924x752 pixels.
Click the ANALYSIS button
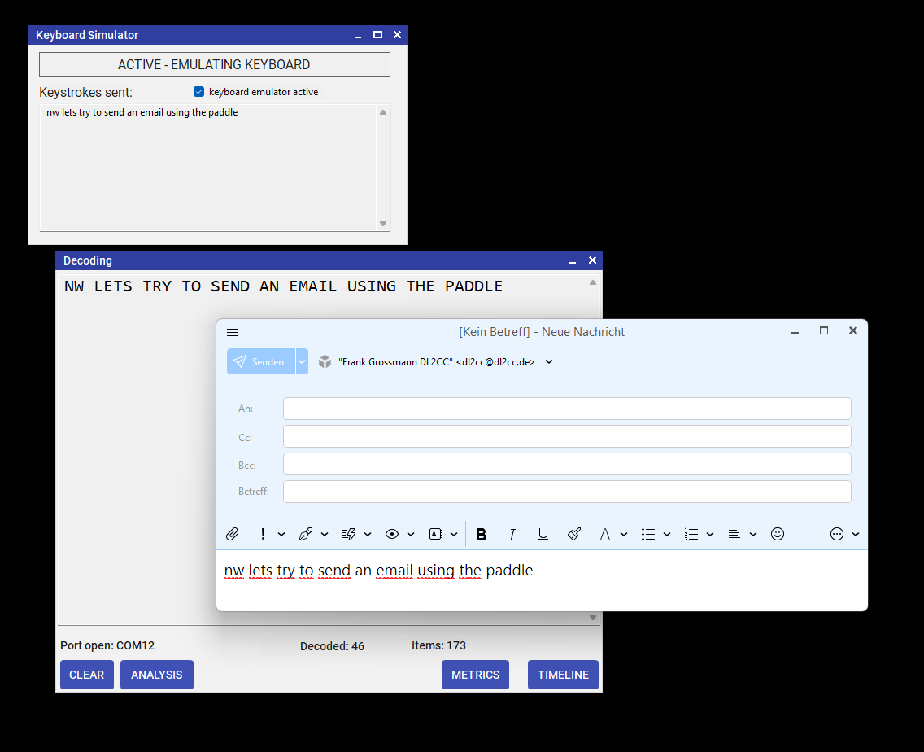coord(157,675)
